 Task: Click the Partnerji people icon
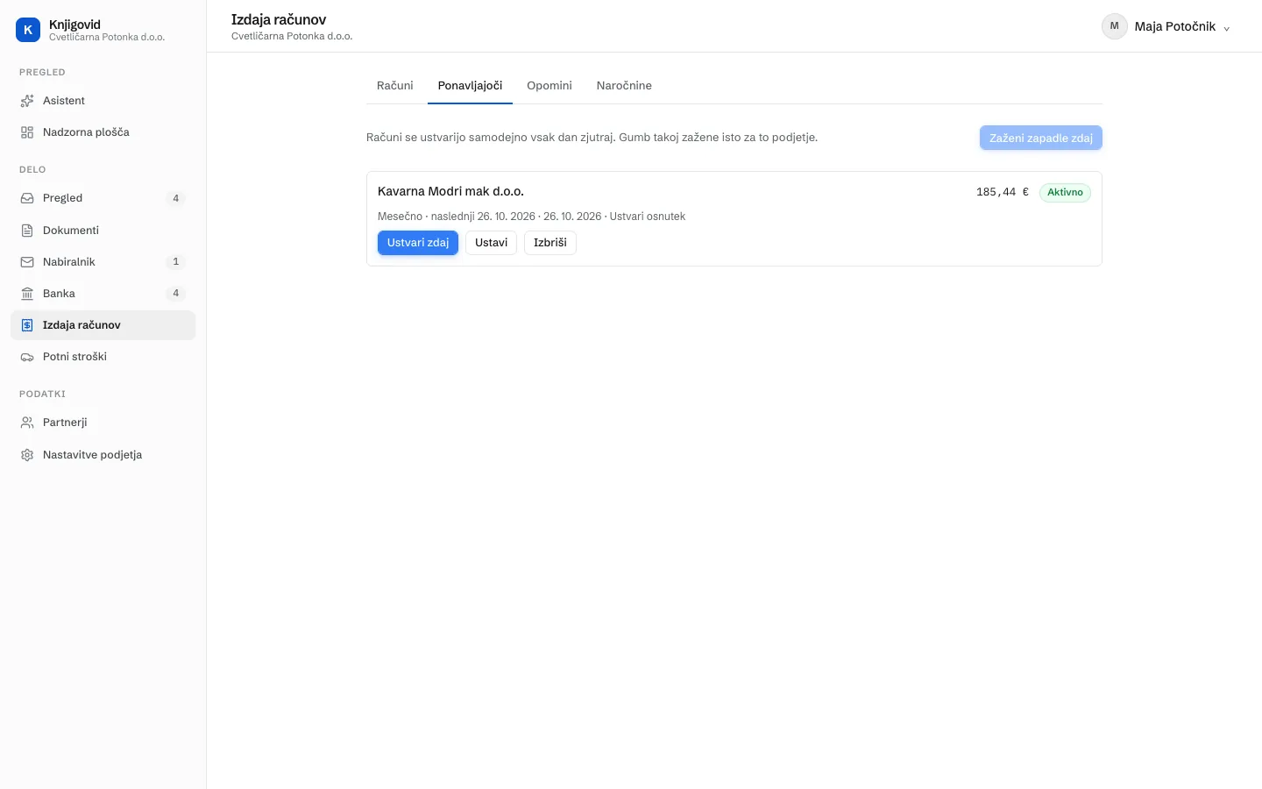(x=27, y=423)
